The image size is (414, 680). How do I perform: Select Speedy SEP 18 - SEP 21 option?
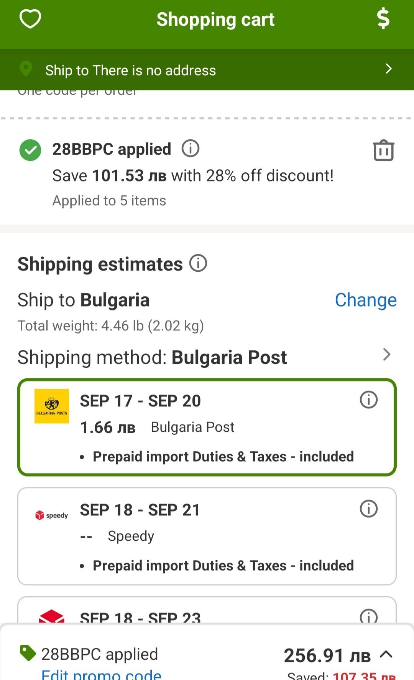[x=207, y=536]
